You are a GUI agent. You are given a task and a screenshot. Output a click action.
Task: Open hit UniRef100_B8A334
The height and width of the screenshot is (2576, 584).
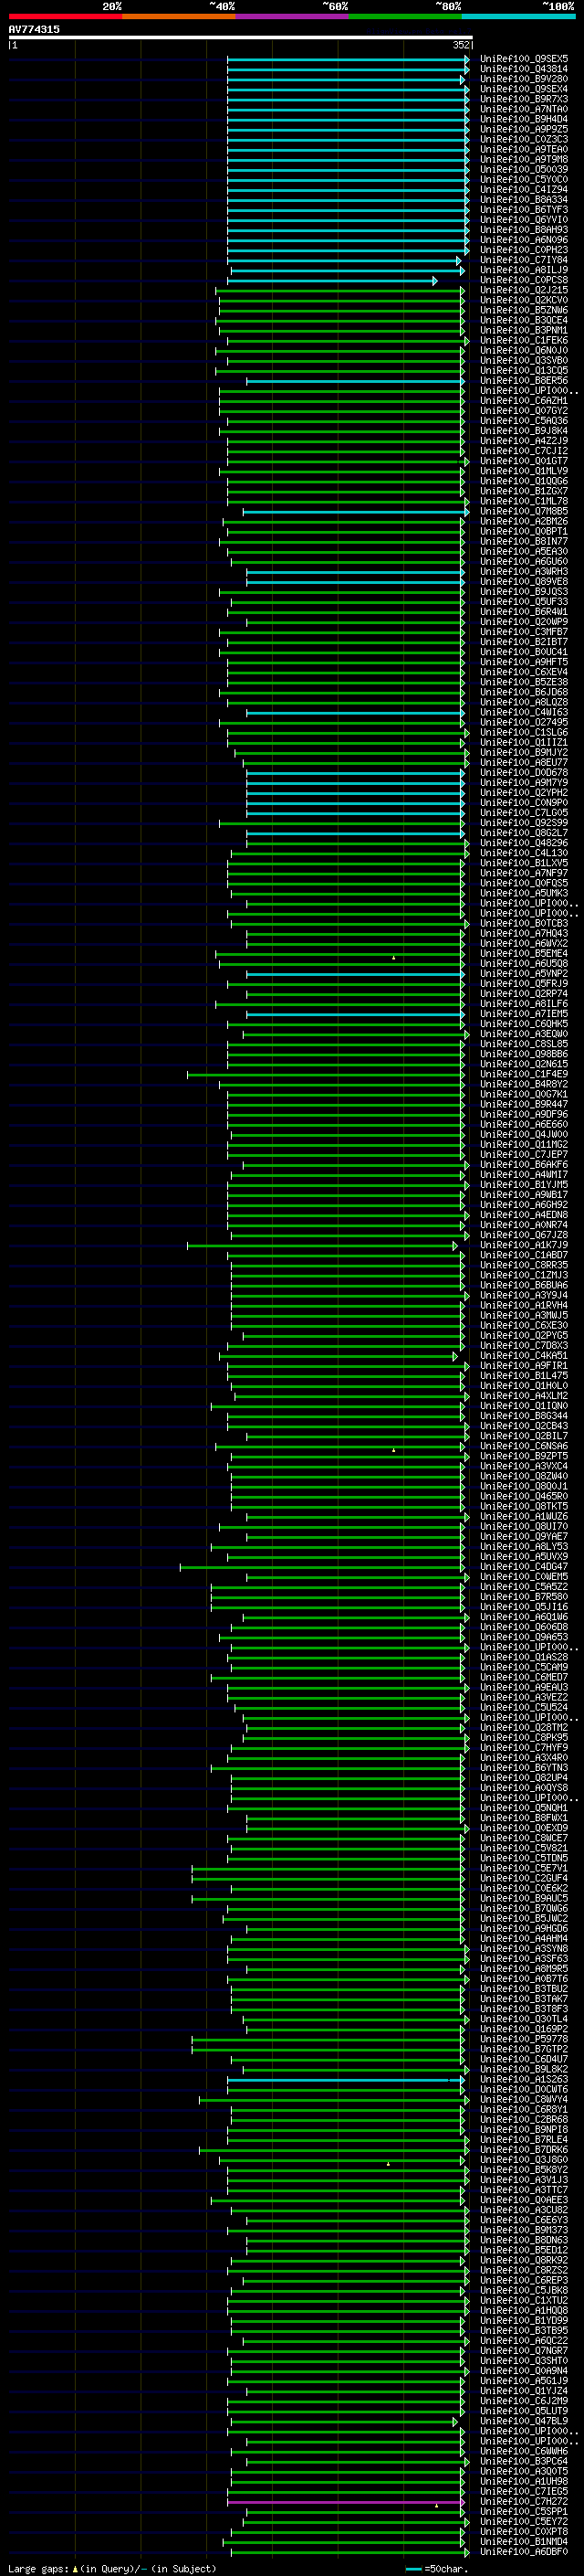coord(524,199)
